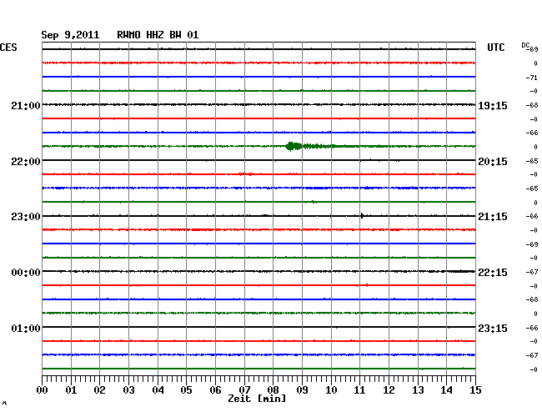Screen dimensions: 542x412
Task: Select the '22:00' local time label
Action: point(26,162)
